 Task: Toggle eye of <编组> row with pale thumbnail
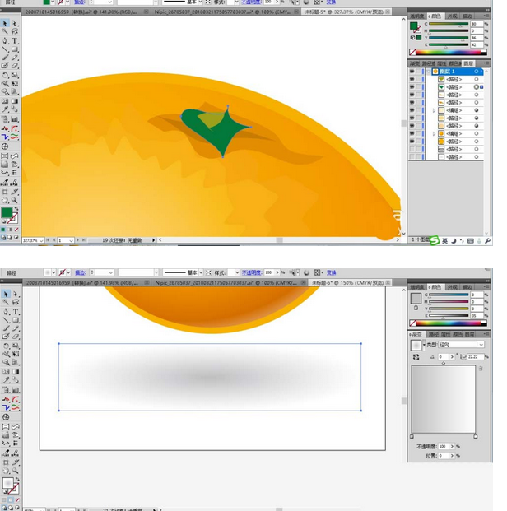412,110
